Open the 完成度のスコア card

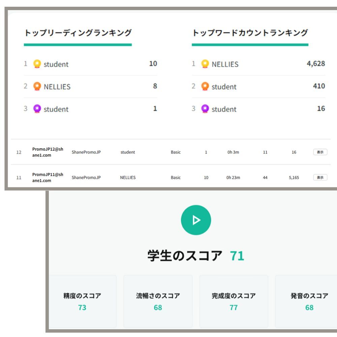coord(234,301)
